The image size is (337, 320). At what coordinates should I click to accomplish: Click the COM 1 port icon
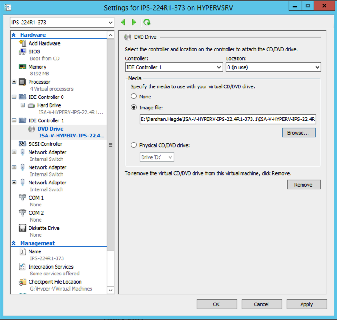(x=23, y=198)
